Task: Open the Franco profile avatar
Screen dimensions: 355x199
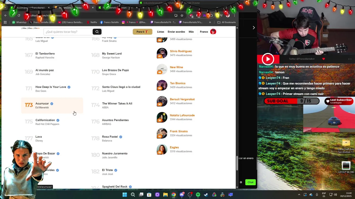Action: pos(213,32)
